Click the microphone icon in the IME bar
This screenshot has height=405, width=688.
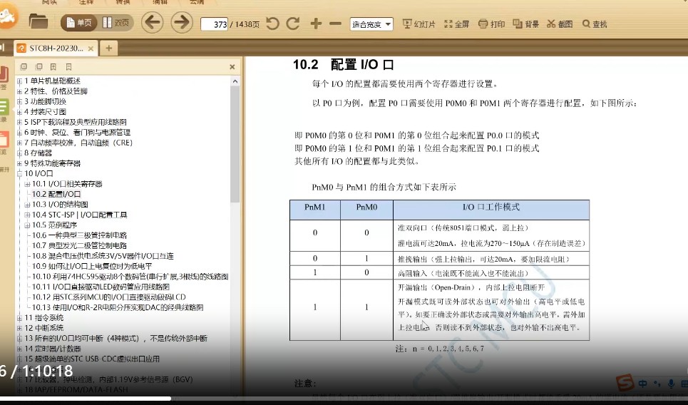pyautogui.click(x=671, y=384)
